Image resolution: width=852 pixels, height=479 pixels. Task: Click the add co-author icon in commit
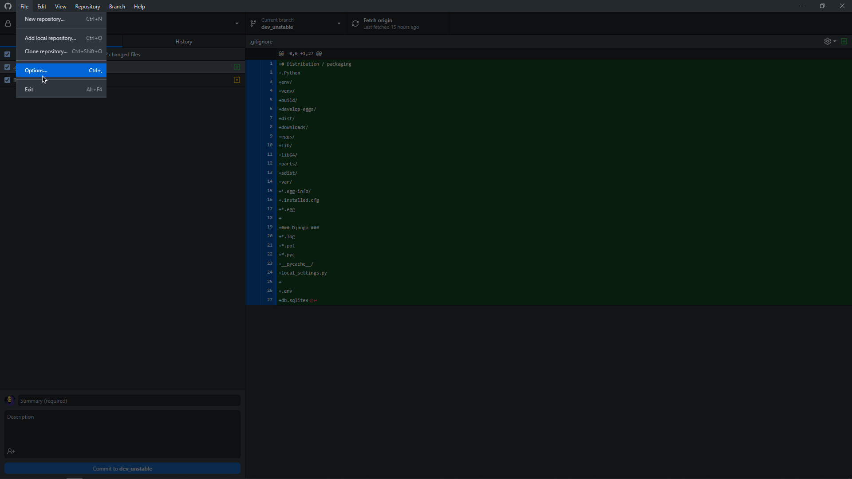pyautogui.click(x=11, y=451)
